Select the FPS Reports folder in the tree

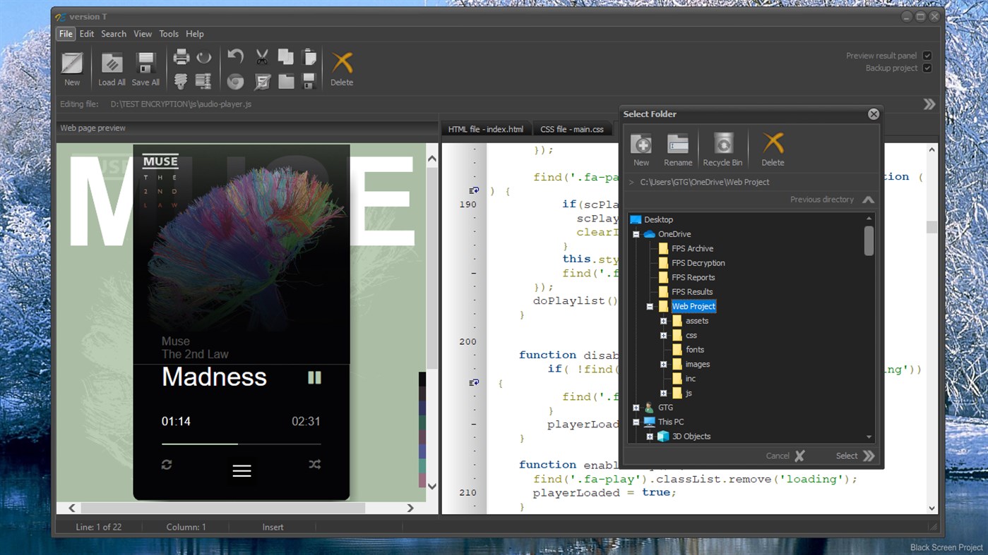[693, 278]
